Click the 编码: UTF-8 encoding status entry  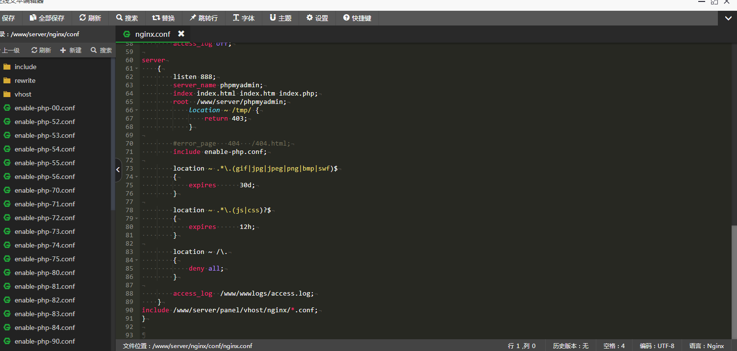657,346
